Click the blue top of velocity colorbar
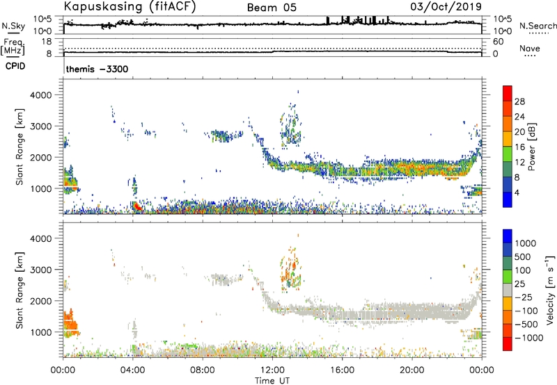557x385 pixels. 508,236
